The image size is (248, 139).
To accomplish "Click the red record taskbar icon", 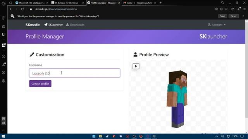I will click(141, 136).
